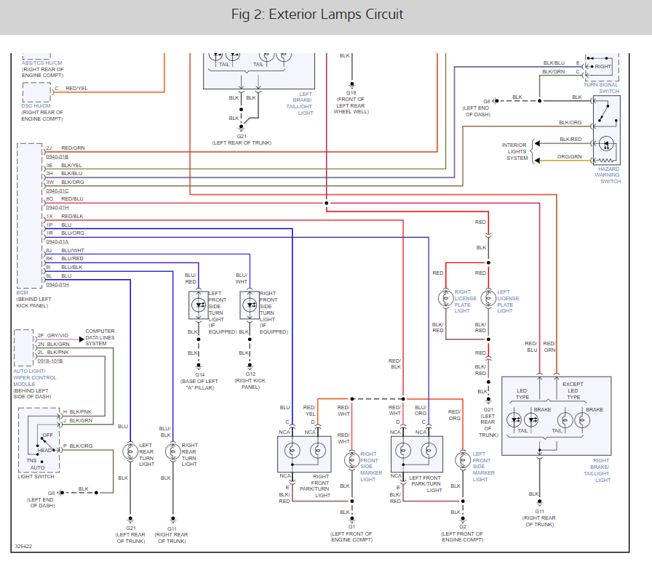This screenshot has height=567, width=652.
Task: Click the left license plate lamp symbol
Action: 488,298
